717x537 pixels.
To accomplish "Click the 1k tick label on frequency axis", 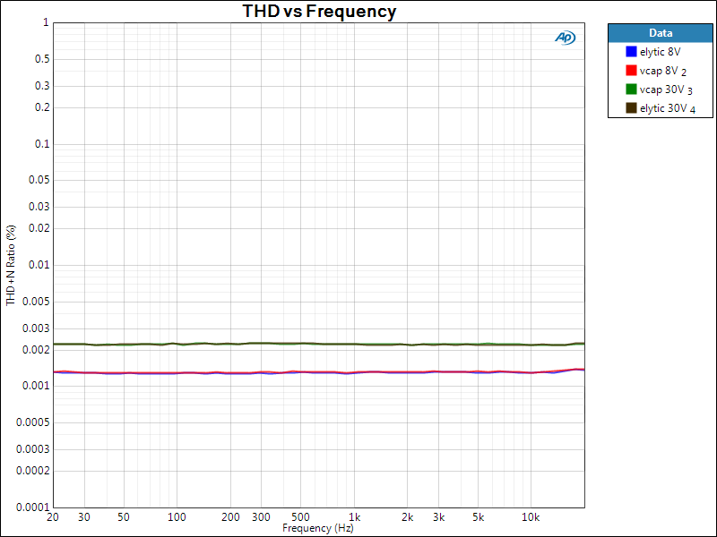I will click(x=354, y=517).
